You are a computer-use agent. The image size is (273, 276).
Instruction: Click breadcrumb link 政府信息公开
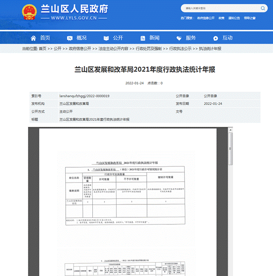[80, 48]
